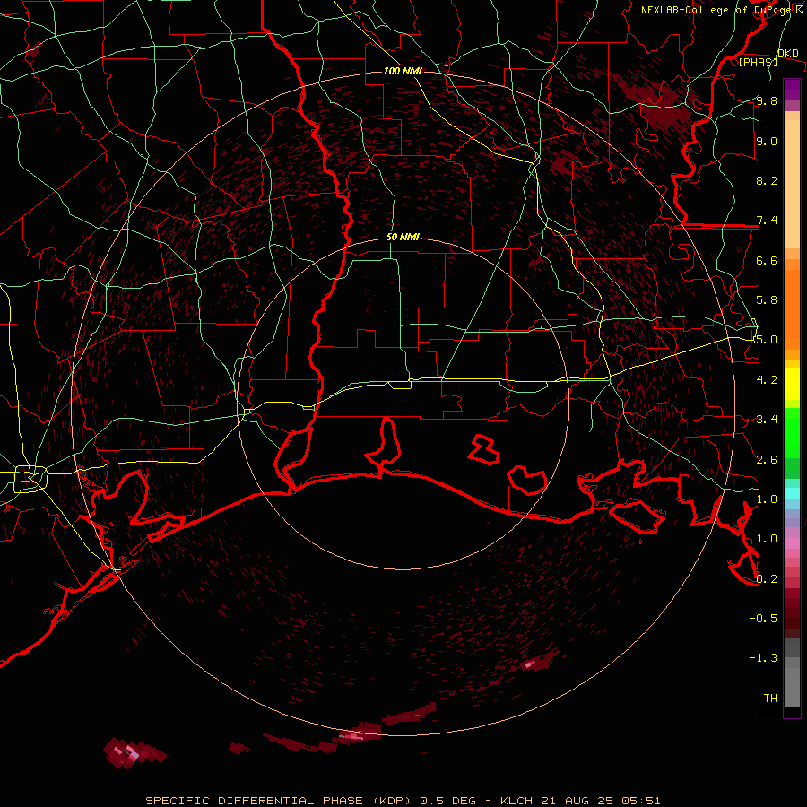
Task: Click the "TH" threshold label on the scale
Action: (770, 699)
